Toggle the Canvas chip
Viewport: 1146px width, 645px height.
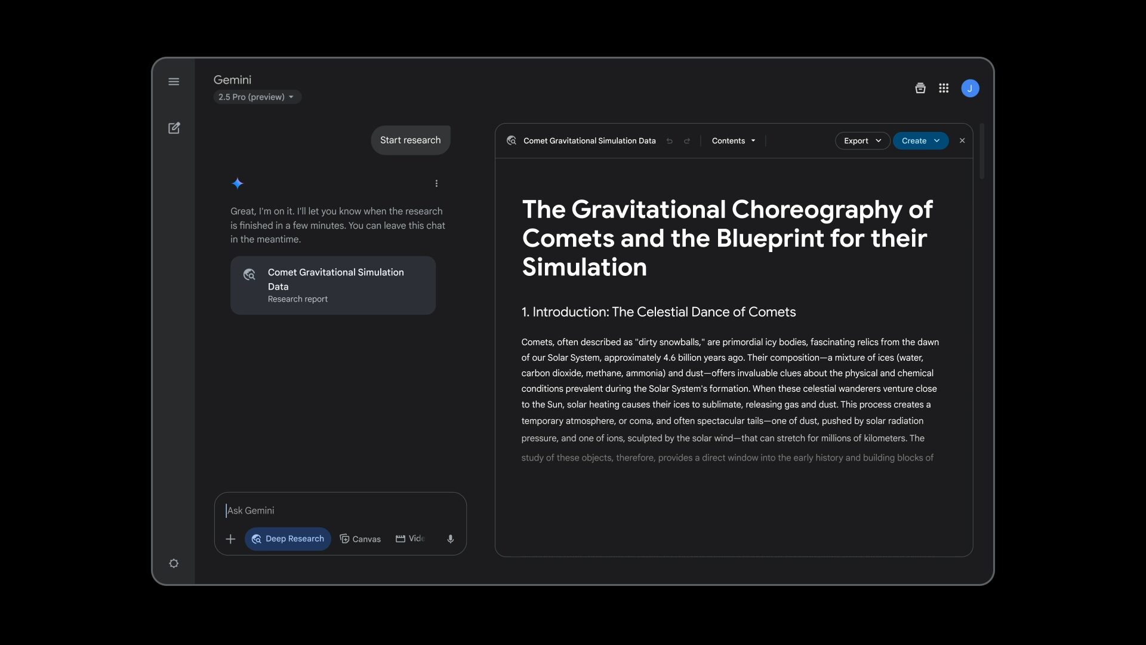[360, 539]
